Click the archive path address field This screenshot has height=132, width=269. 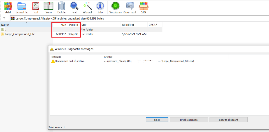(x=139, y=18)
